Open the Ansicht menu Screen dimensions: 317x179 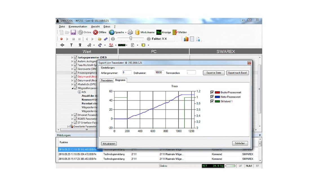click(95, 26)
